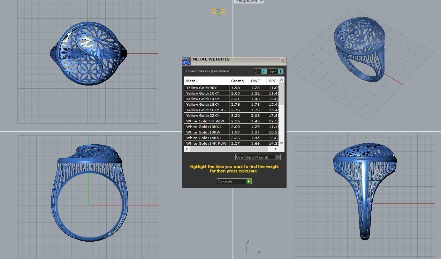Image resolution: width=441 pixels, height=259 pixels.
Task: Click the gold diamond ring icon
Action: tap(218, 11)
